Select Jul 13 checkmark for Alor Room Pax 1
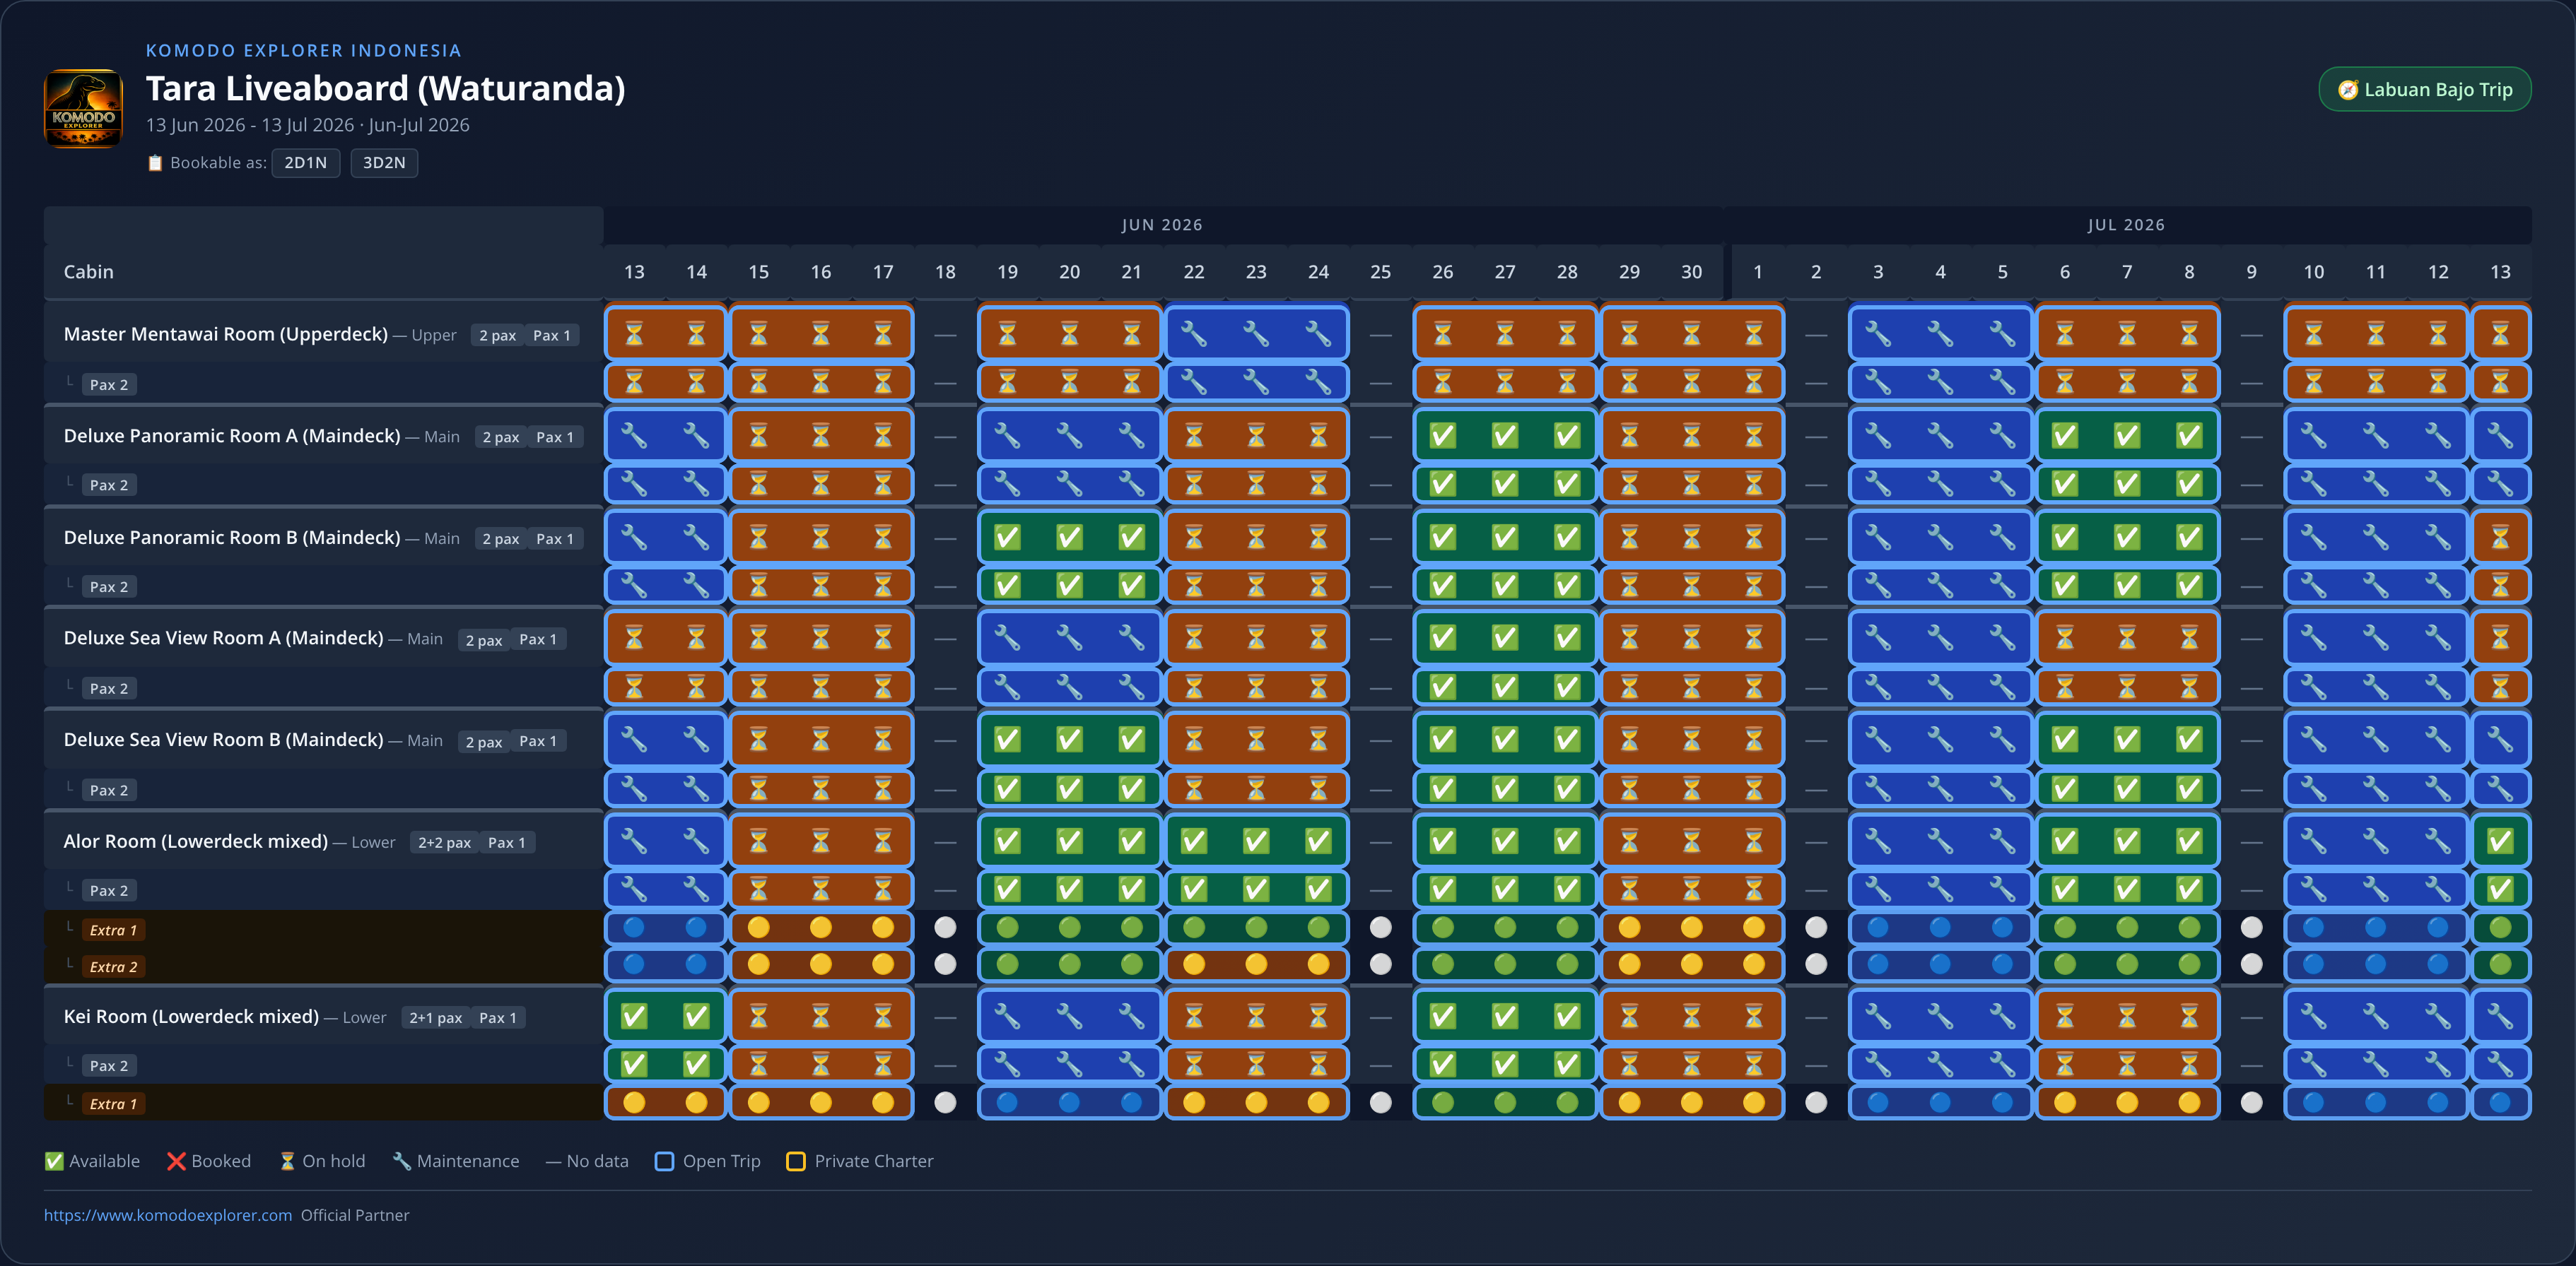This screenshot has height=1266, width=2576. 2500,841
